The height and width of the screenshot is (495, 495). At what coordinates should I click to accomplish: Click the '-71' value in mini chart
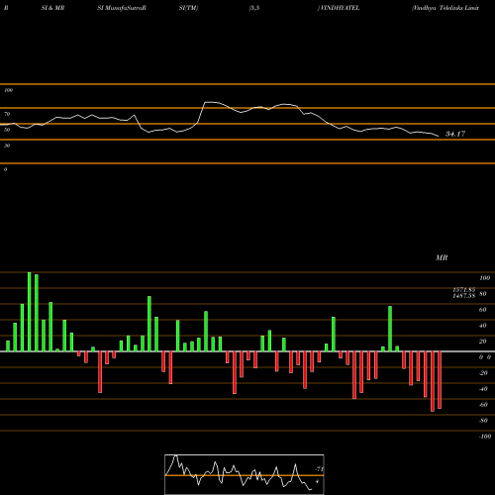[x=319, y=469]
